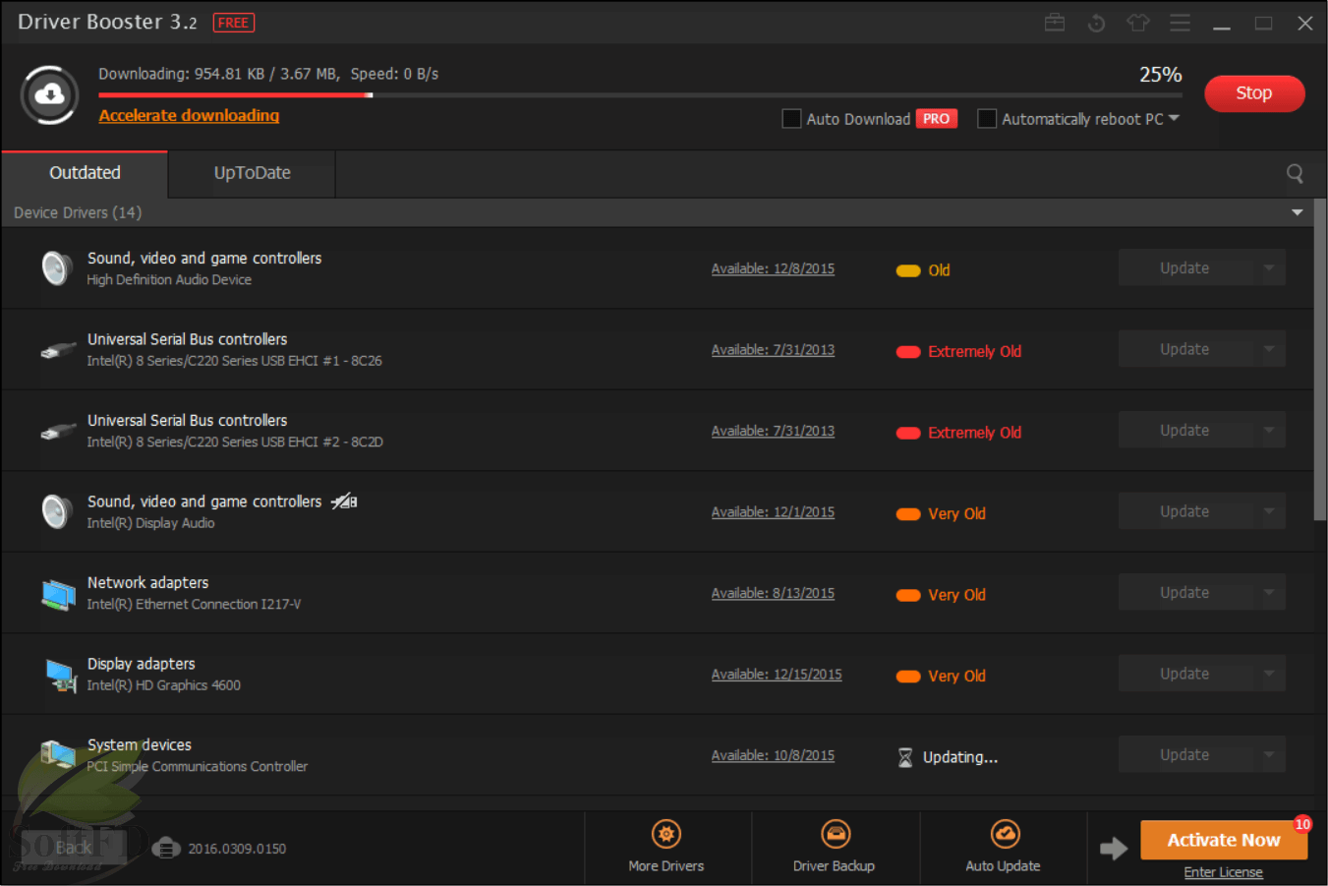Enable Automatically reboot PC checkbox

(x=987, y=119)
